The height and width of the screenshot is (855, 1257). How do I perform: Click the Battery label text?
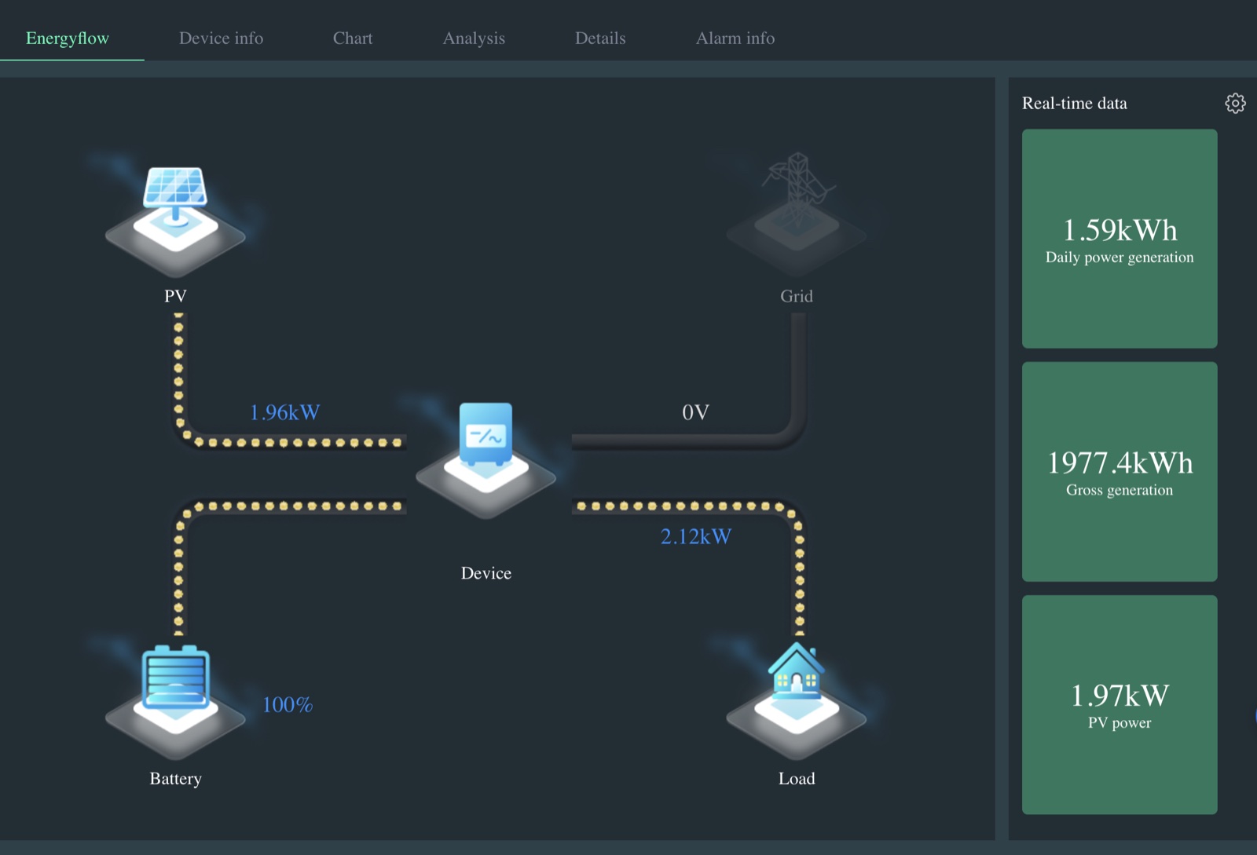point(175,778)
